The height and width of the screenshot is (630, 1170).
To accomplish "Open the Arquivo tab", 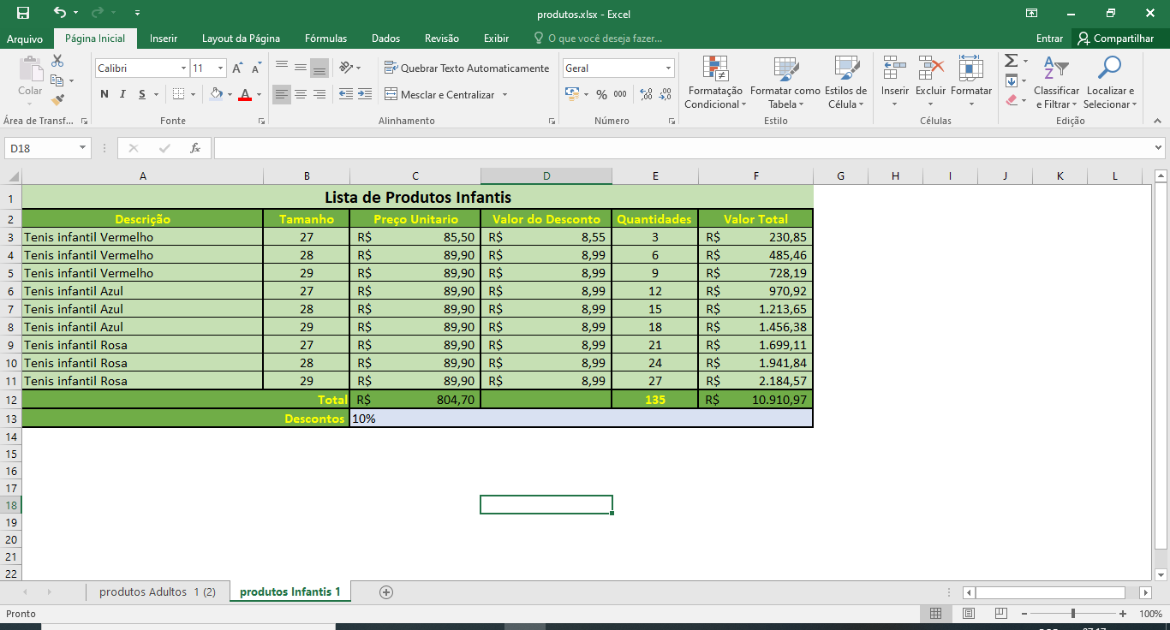I will tap(25, 39).
